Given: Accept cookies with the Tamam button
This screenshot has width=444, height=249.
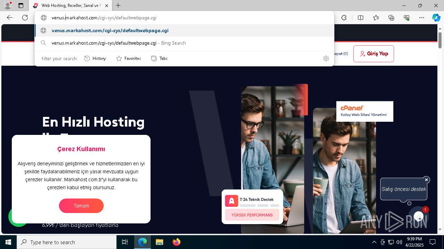Looking at the screenshot, I should [x=81, y=206].
